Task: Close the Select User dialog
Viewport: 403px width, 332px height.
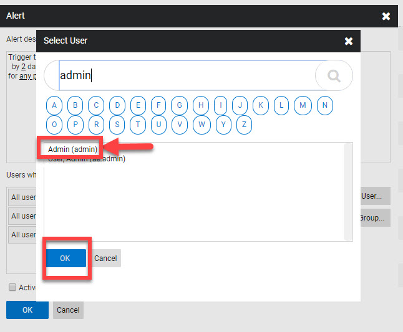Action: click(x=349, y=41)
